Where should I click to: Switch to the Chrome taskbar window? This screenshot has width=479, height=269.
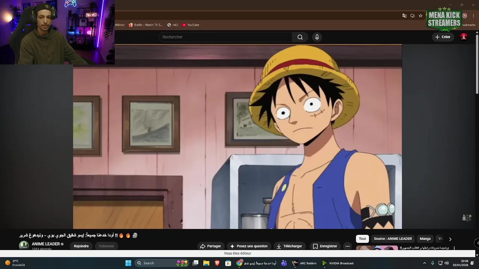point(257,263)
